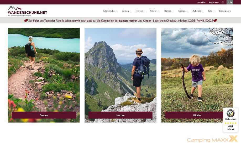Expand the Alle Schuhe dropdown

110,11
